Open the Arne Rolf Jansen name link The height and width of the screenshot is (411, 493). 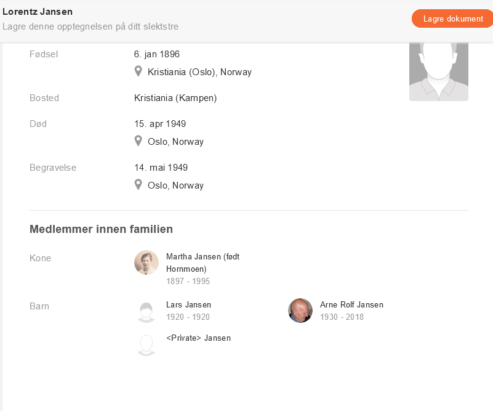click(351, 304)
